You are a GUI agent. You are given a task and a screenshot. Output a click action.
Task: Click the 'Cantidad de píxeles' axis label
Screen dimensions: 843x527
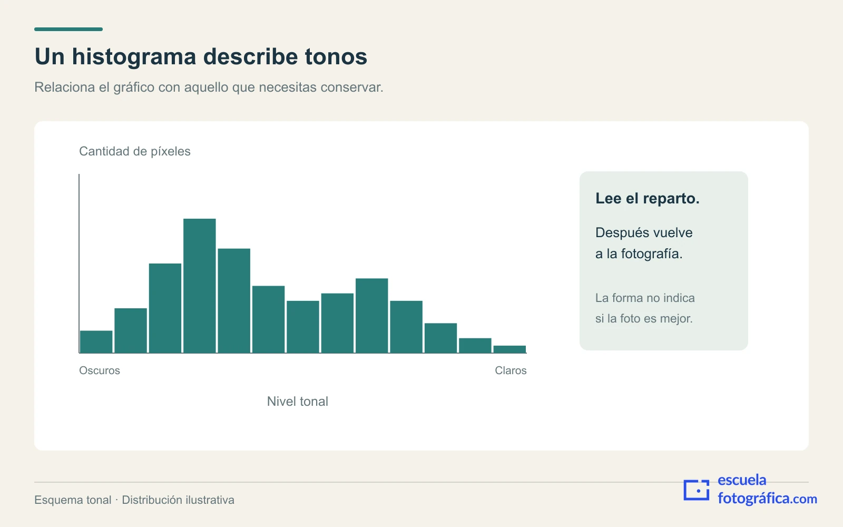click(x=135, y=151)
